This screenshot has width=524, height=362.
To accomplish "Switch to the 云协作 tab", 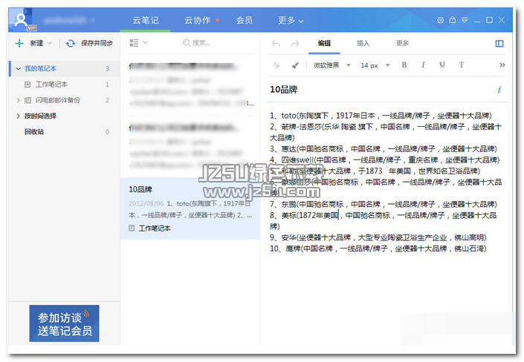I will pyautogui.click(x=198, y=20).
